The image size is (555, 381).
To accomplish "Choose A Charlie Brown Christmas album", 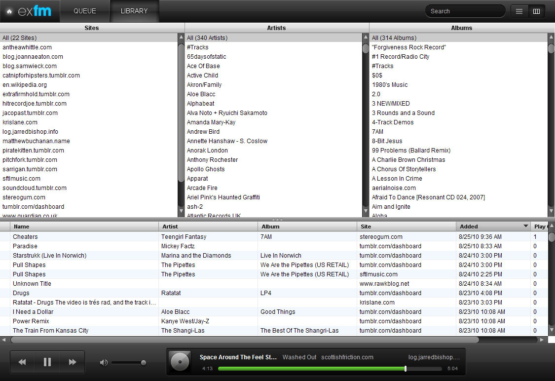I will (408, 160).
